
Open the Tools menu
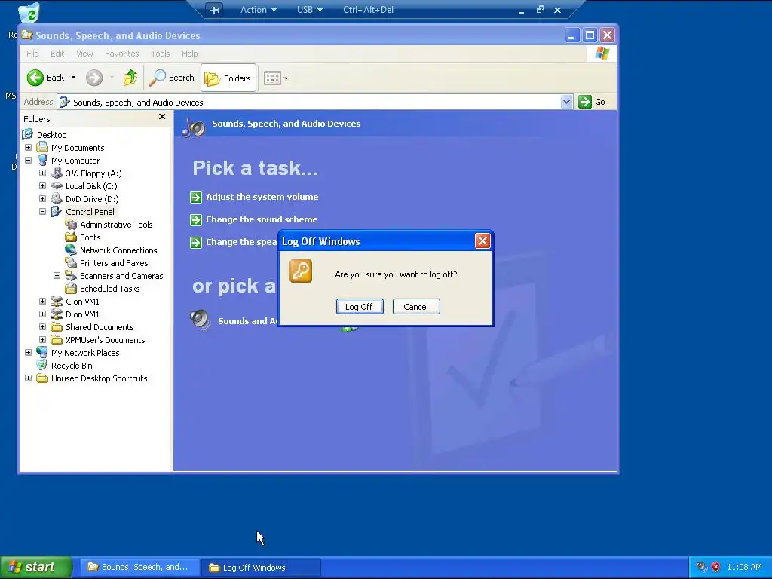[160, 54]
